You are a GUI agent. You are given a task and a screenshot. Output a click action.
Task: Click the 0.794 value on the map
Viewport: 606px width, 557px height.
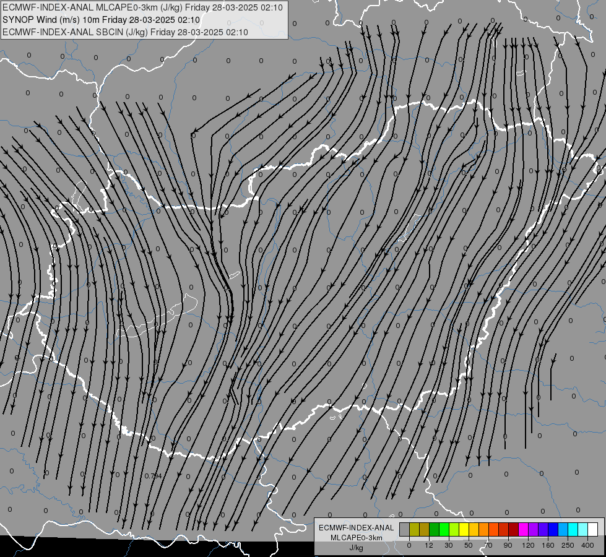(x=153, y=476)
